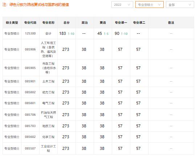Screen dimensions: 196x156
Task: Expand the 专业型硕士 degree type dropdown
Action: tap(150, 5)
